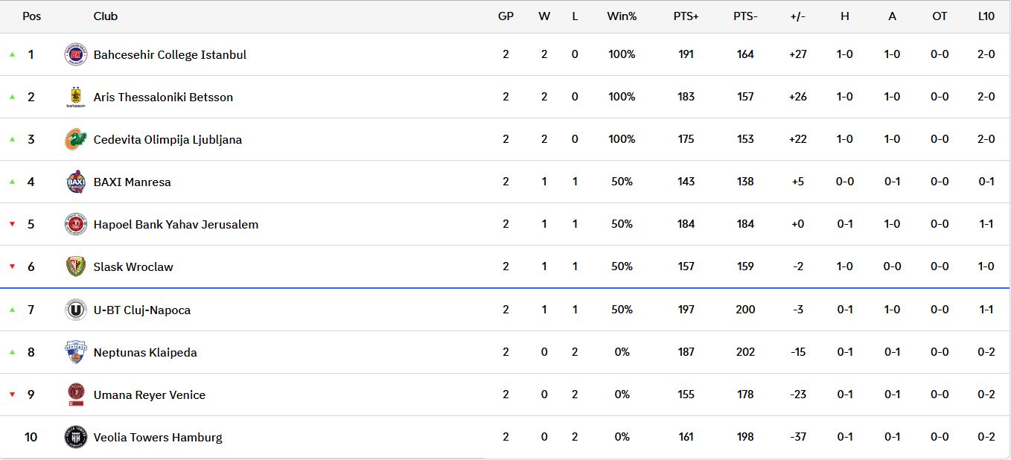This screenshot has height=460, width=1011.
Task: Click the Aris Thessaloniki Betsson club logo
Action: pos(76,97)
